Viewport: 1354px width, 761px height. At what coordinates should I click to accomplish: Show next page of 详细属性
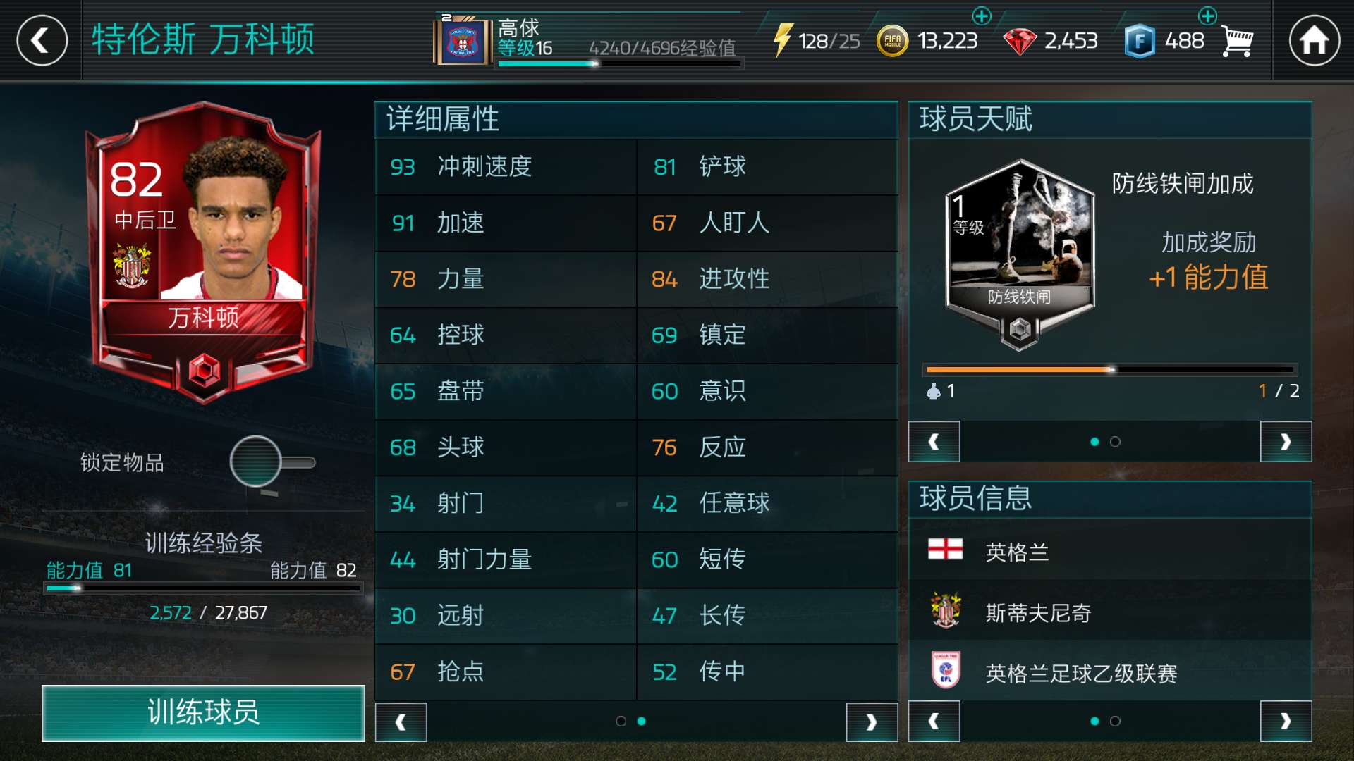click(872, 722)
